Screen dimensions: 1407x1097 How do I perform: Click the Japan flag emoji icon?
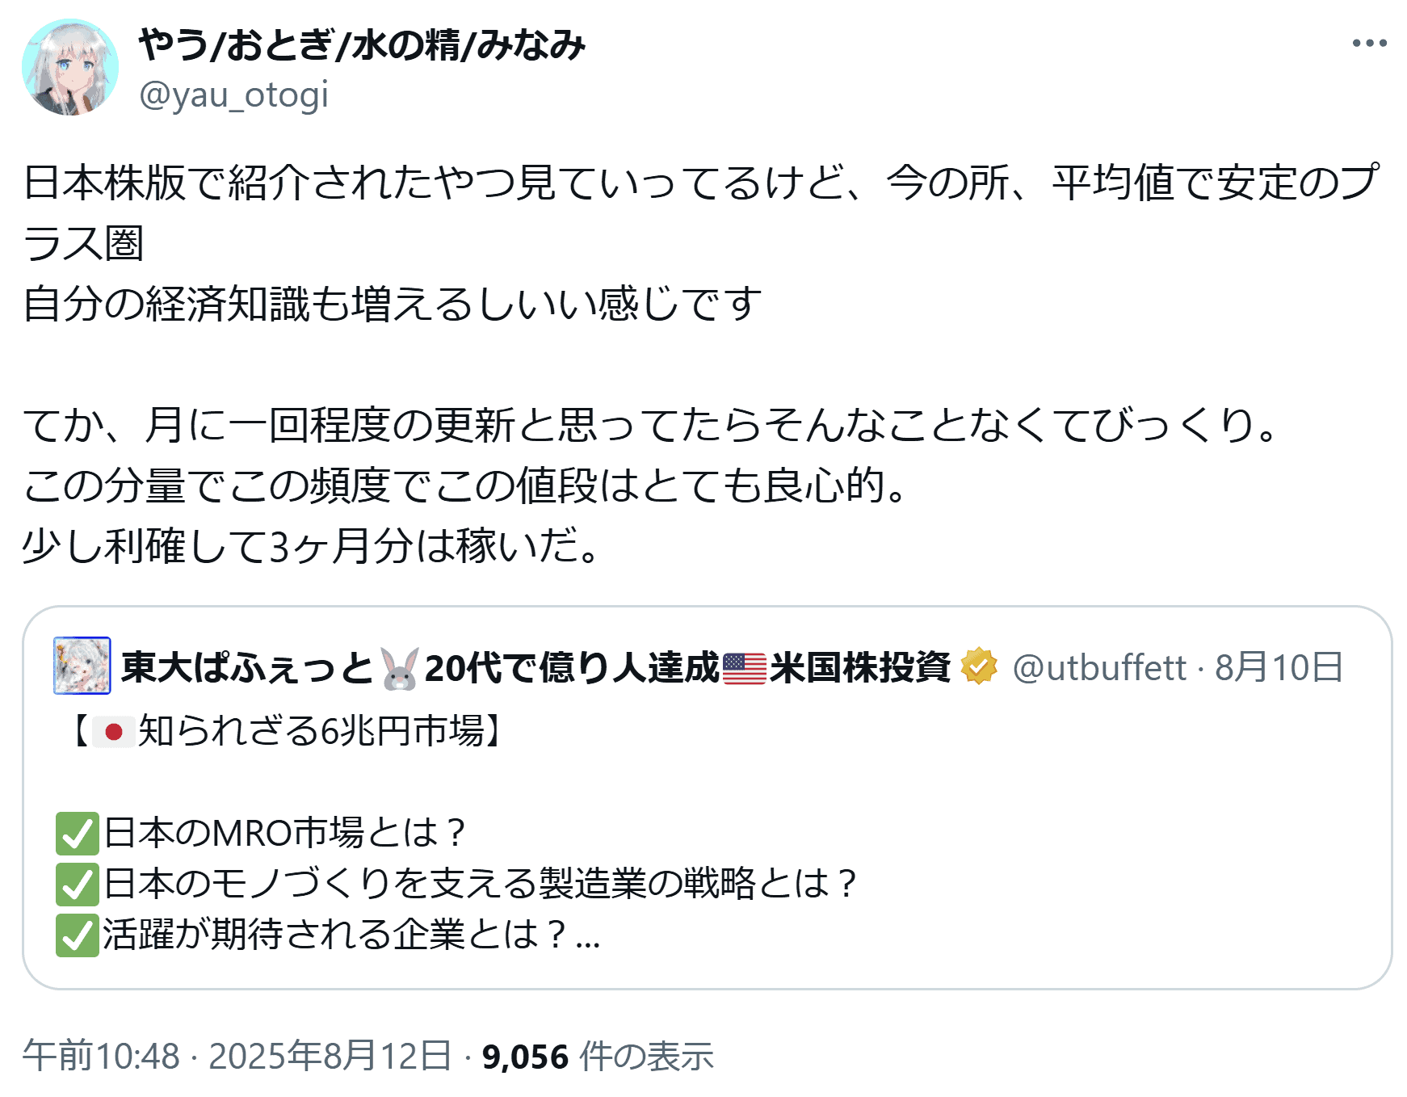tap(113, 732)
